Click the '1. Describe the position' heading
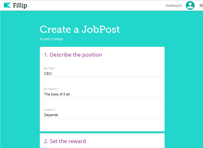This screenshot has width=203, height=148. click(73, 55)
